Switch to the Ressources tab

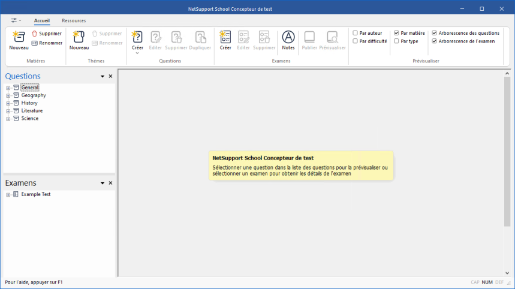74,20
